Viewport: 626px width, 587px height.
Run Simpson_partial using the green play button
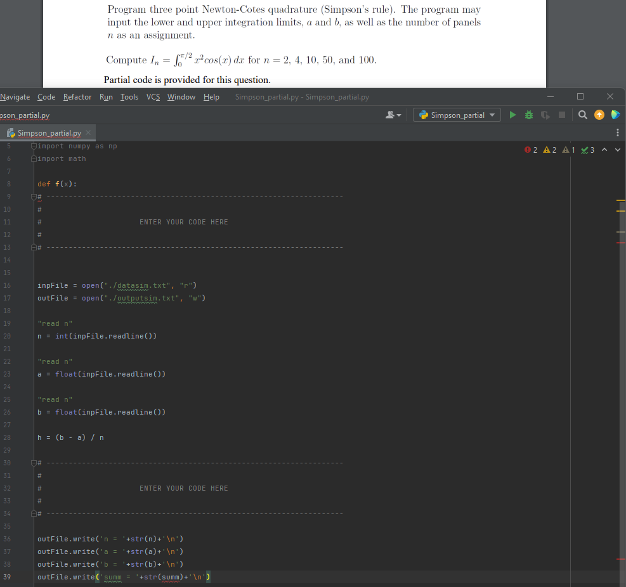point(513,115)
